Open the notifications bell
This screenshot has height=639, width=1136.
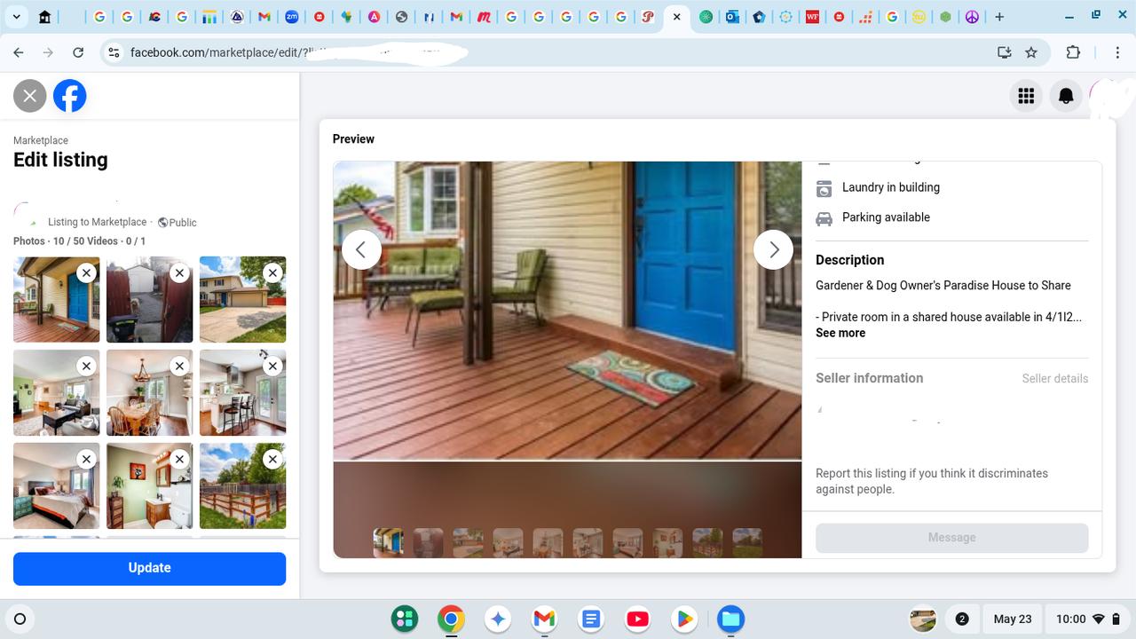(1066, 96)
